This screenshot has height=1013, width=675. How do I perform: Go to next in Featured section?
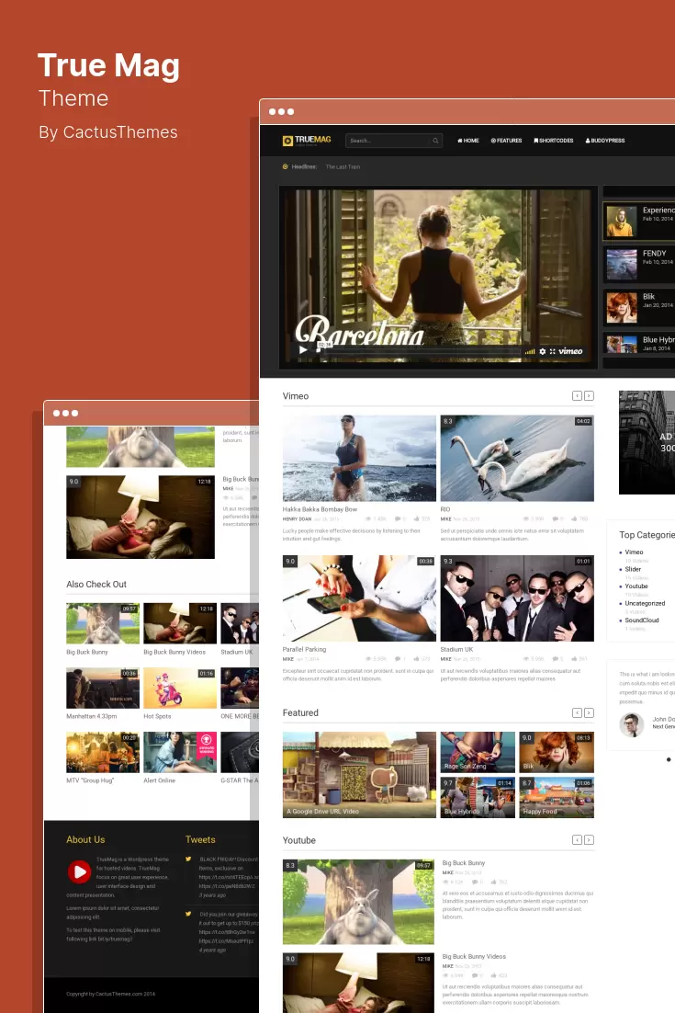coord(590,712)
